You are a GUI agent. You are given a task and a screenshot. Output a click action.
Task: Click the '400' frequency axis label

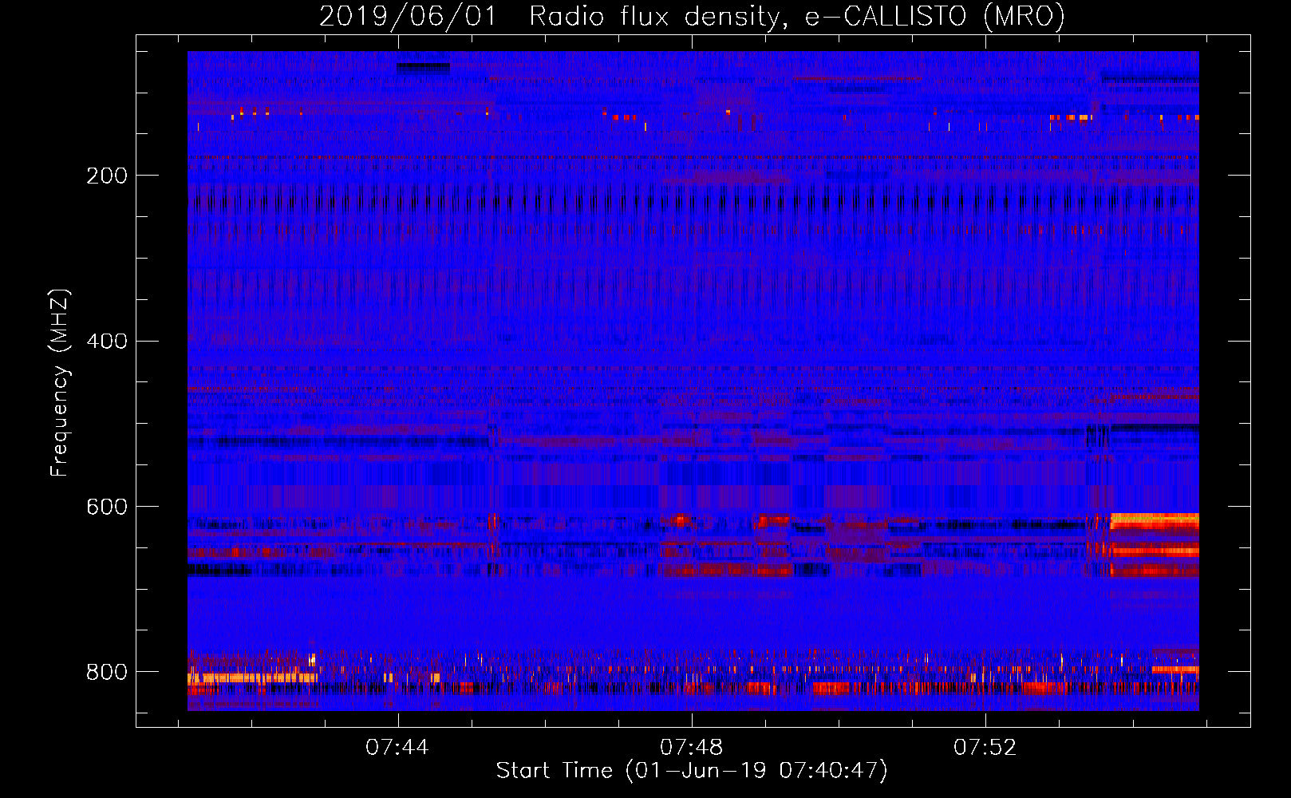click(107, 342)
